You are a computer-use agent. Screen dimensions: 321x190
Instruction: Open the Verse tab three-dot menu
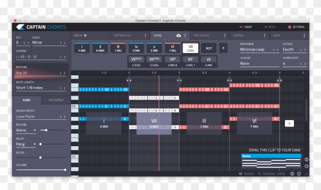point(185,35)
